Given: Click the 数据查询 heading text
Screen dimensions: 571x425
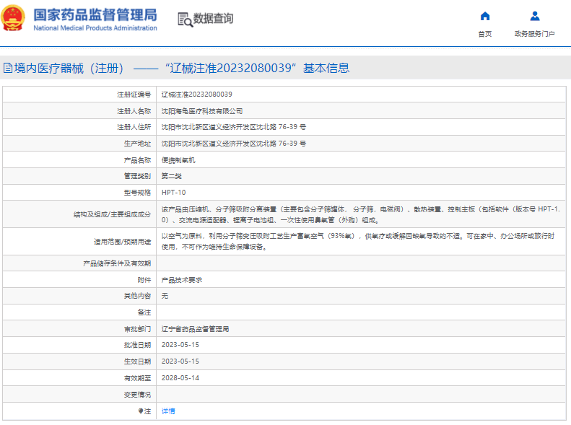Looking at the screenshot, I should pos(213,18).
